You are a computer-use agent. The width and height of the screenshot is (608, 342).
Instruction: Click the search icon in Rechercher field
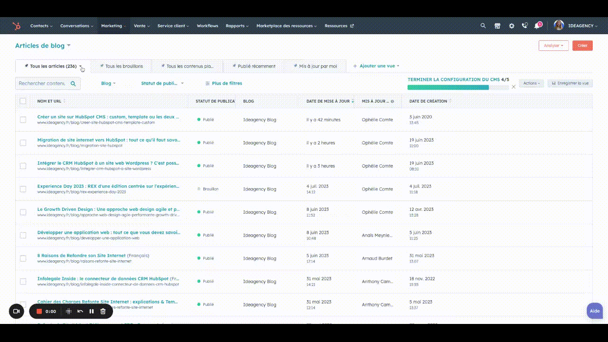tap(73, 84)
